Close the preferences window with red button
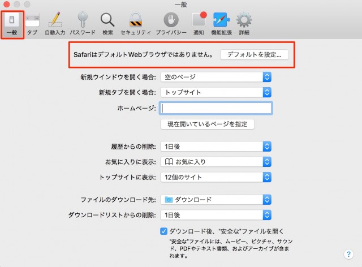362x267 pixels. click(x=7, y=4)
